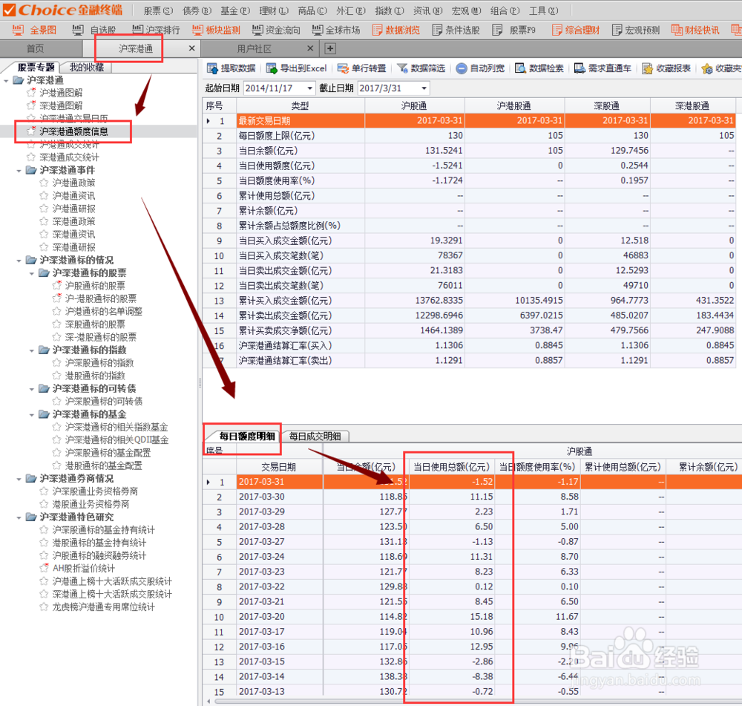The image size is (742, 706).
Task: Open the 起始日期 date dropdown
Action: pyautogui.click(x=310, y=88)
